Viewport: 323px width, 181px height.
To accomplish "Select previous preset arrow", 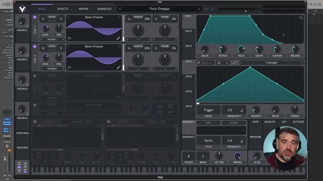I will pos(120,9).
